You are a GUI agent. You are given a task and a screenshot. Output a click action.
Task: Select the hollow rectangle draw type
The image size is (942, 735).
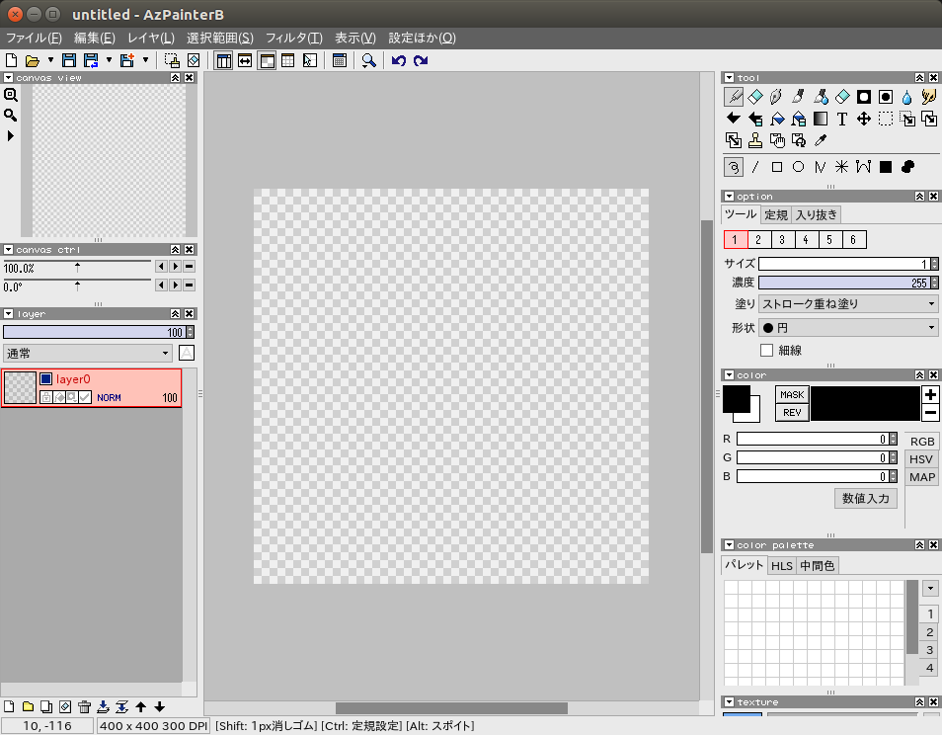777,167
